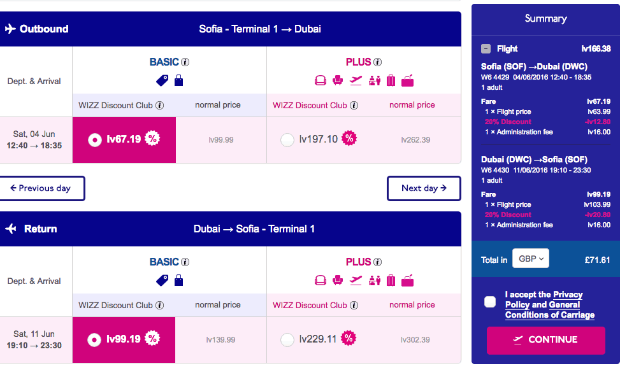This screenshot has width=620, height=368.
Task: Click Return BASIC normal price lv139.99
Action: point(220,340)
